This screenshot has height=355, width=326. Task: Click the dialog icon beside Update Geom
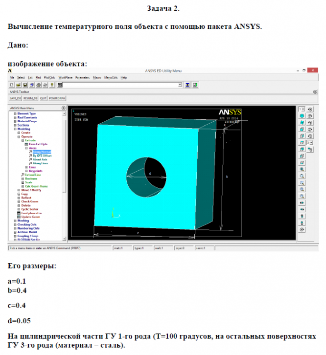pyautogui.click(x=19, y=217)
